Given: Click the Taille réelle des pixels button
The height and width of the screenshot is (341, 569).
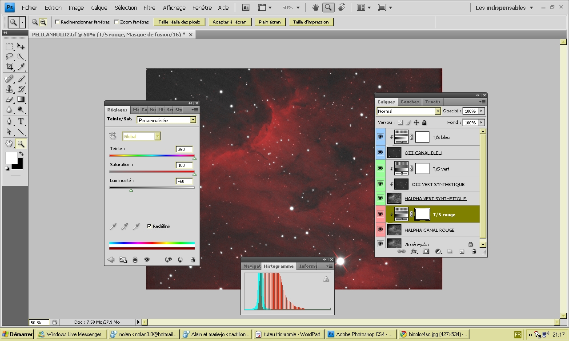Looking at the screenshot, I should point(179,22).
